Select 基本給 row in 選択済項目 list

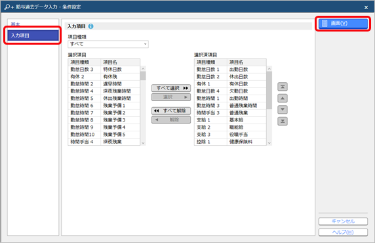pos(230,120)
